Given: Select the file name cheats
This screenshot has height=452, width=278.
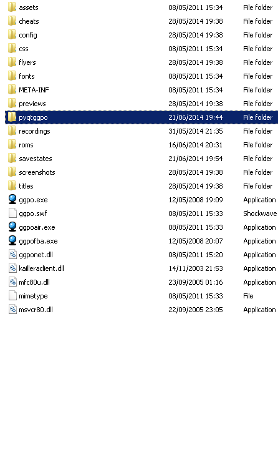Looking at the screenshot, I should (29, 21).
